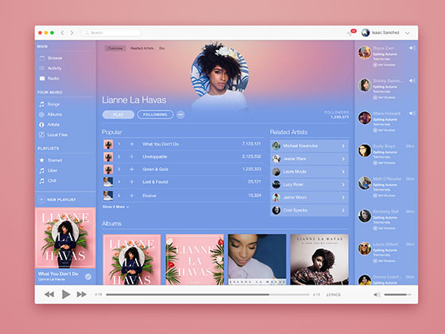Image resolution: width=445 pixels, height=334 pixels.
Task: Open Jaime Woon chevron
Action: (343, 197)
